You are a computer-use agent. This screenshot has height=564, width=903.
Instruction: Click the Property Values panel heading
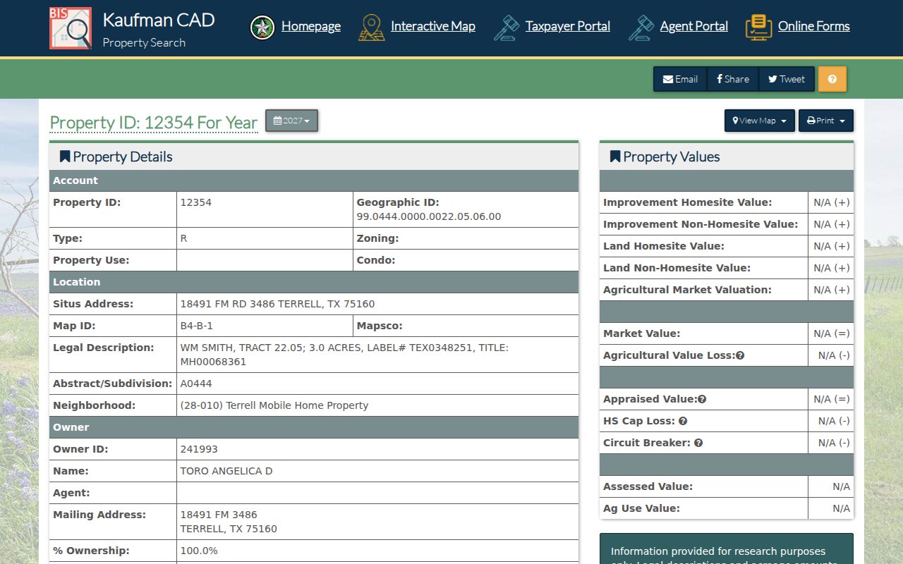[665, 157]
